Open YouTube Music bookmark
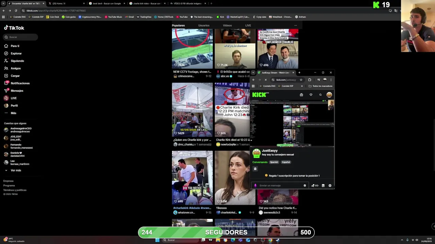 pos(113,17)
